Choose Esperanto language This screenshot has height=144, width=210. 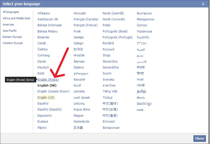click(x=44, y=116)
